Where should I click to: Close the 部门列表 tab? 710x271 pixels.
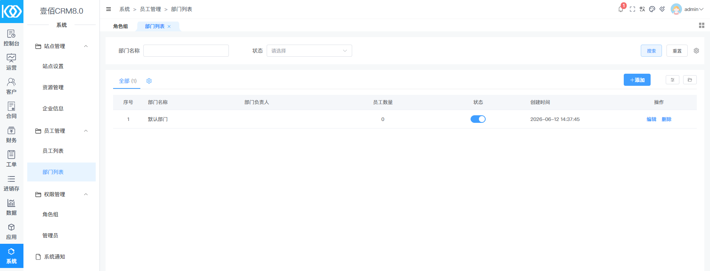click(x=169, y=26)
